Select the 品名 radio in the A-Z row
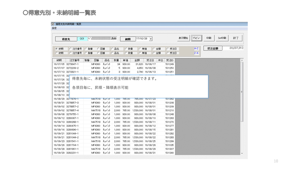301x169 pixels. click(x=112, y=49)
